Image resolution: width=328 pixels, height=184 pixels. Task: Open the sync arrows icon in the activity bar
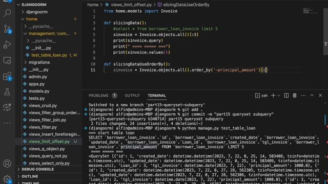click(7, 107)
